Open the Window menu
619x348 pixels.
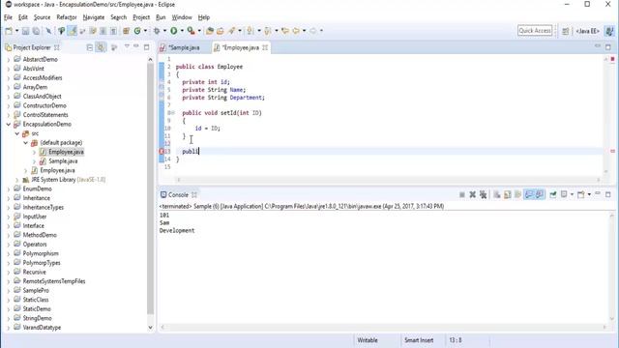click(x=182, y=17)
